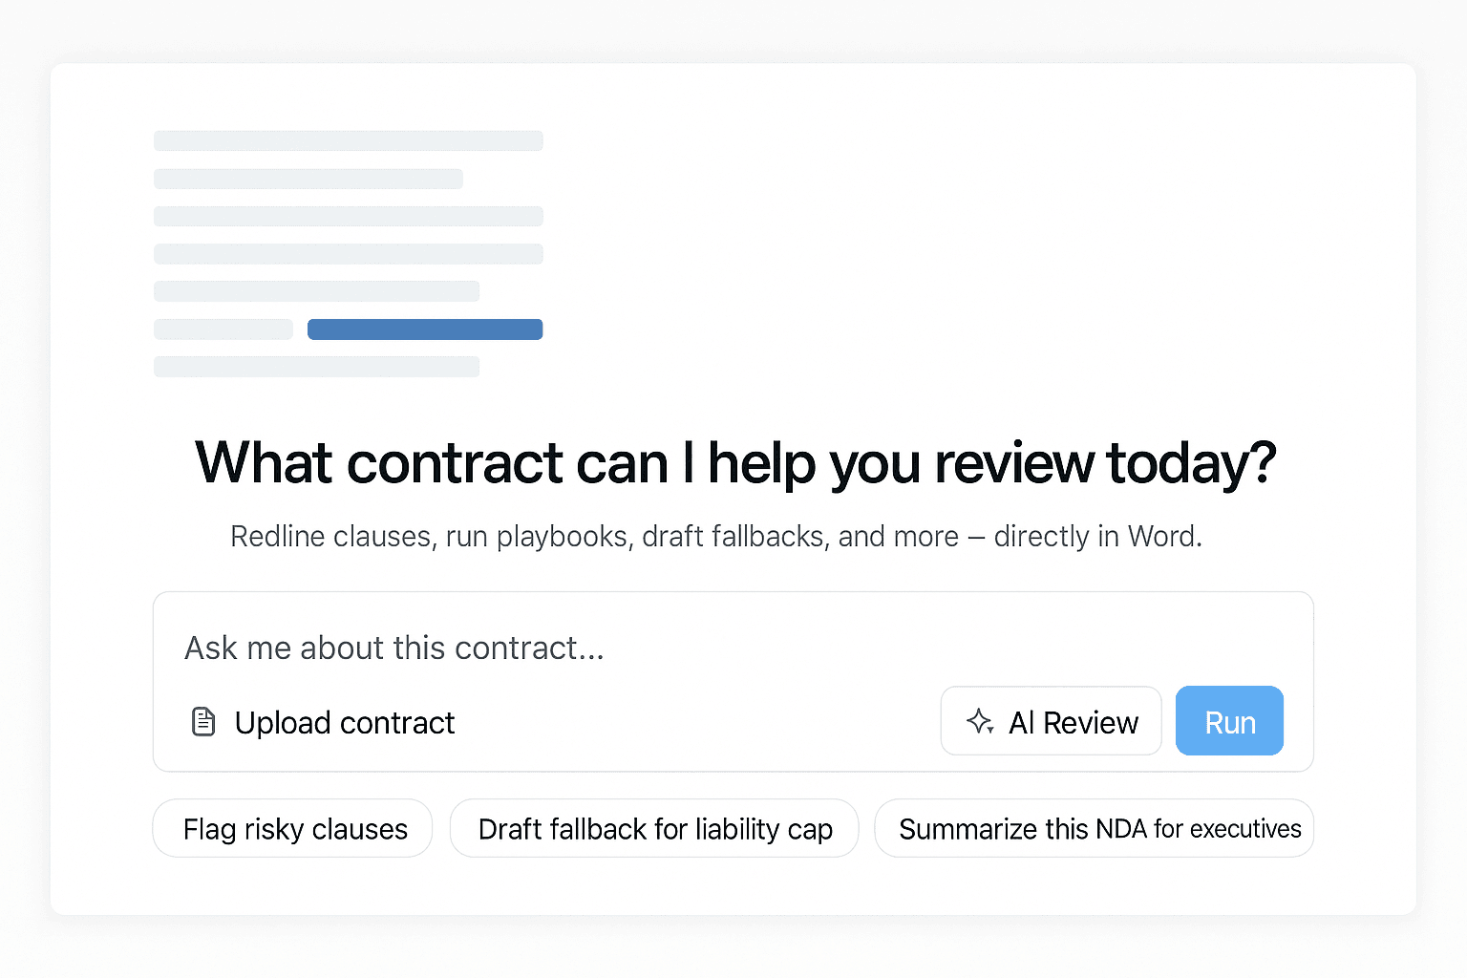Click the bottom gray line of document illustration
The height and width of the screenshot is (978, 1467).
pos(316,367)
